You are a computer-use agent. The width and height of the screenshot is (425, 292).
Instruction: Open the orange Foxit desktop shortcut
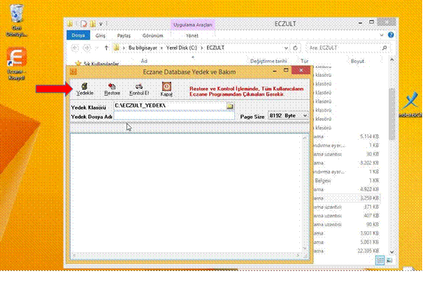point(17,59)
